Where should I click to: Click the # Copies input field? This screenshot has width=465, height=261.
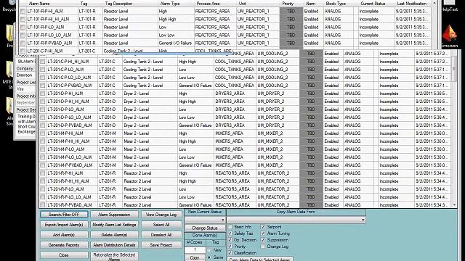pyautogui.click(x=195, y=250)
